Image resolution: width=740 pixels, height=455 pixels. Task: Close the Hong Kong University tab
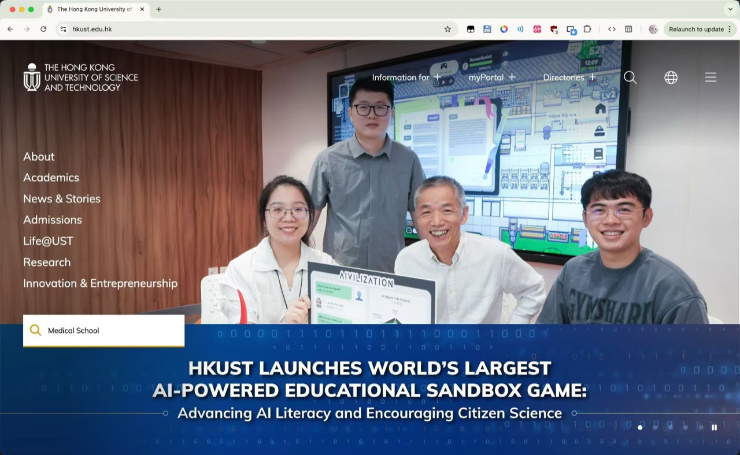(142, 9)
